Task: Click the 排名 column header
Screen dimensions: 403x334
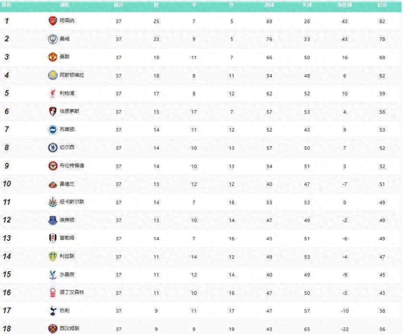Action: (x=7, y=5)
